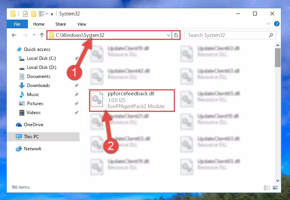Screen dimensions: 290x200
Task: Click the pin icon beside Pictures
Action: [x=77, y=104]
